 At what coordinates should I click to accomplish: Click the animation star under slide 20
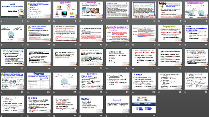click(x=80, y=68)
